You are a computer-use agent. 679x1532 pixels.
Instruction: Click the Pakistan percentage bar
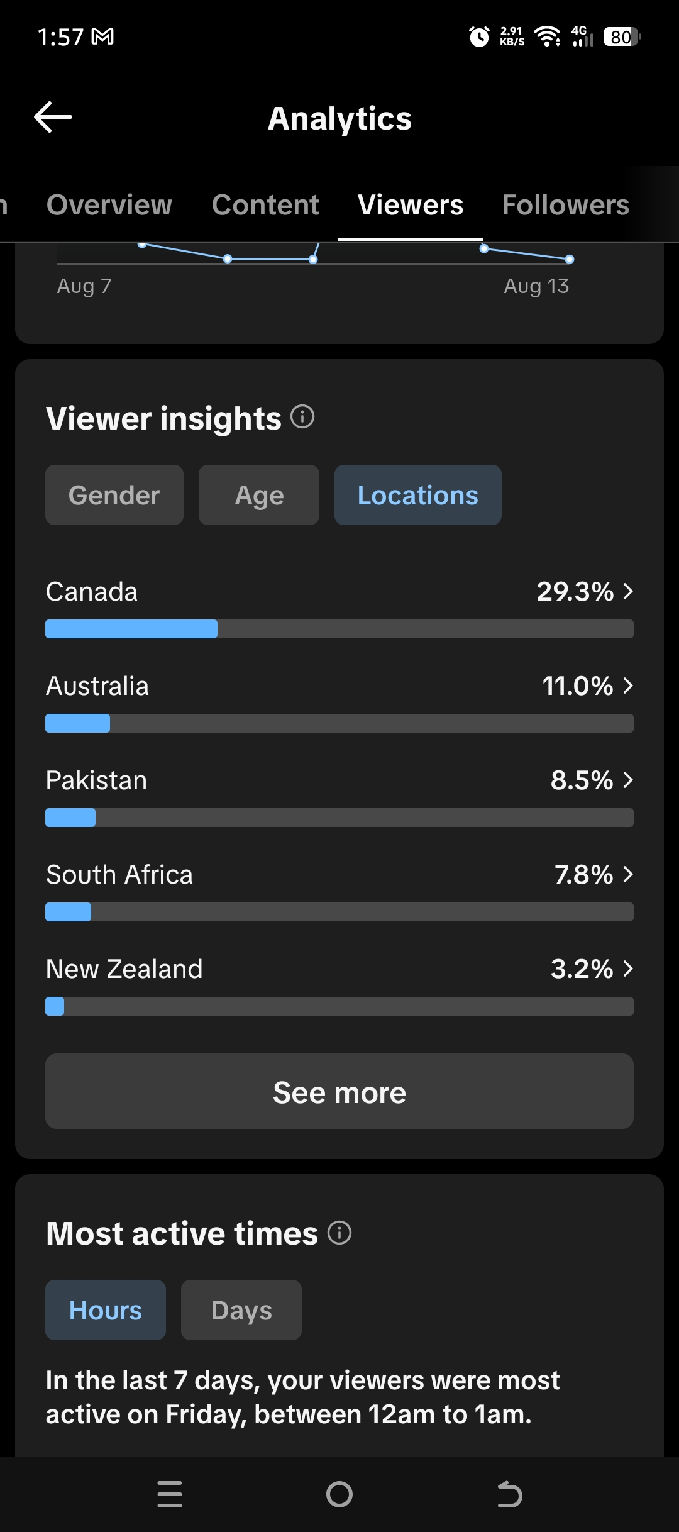coord(339,818)
